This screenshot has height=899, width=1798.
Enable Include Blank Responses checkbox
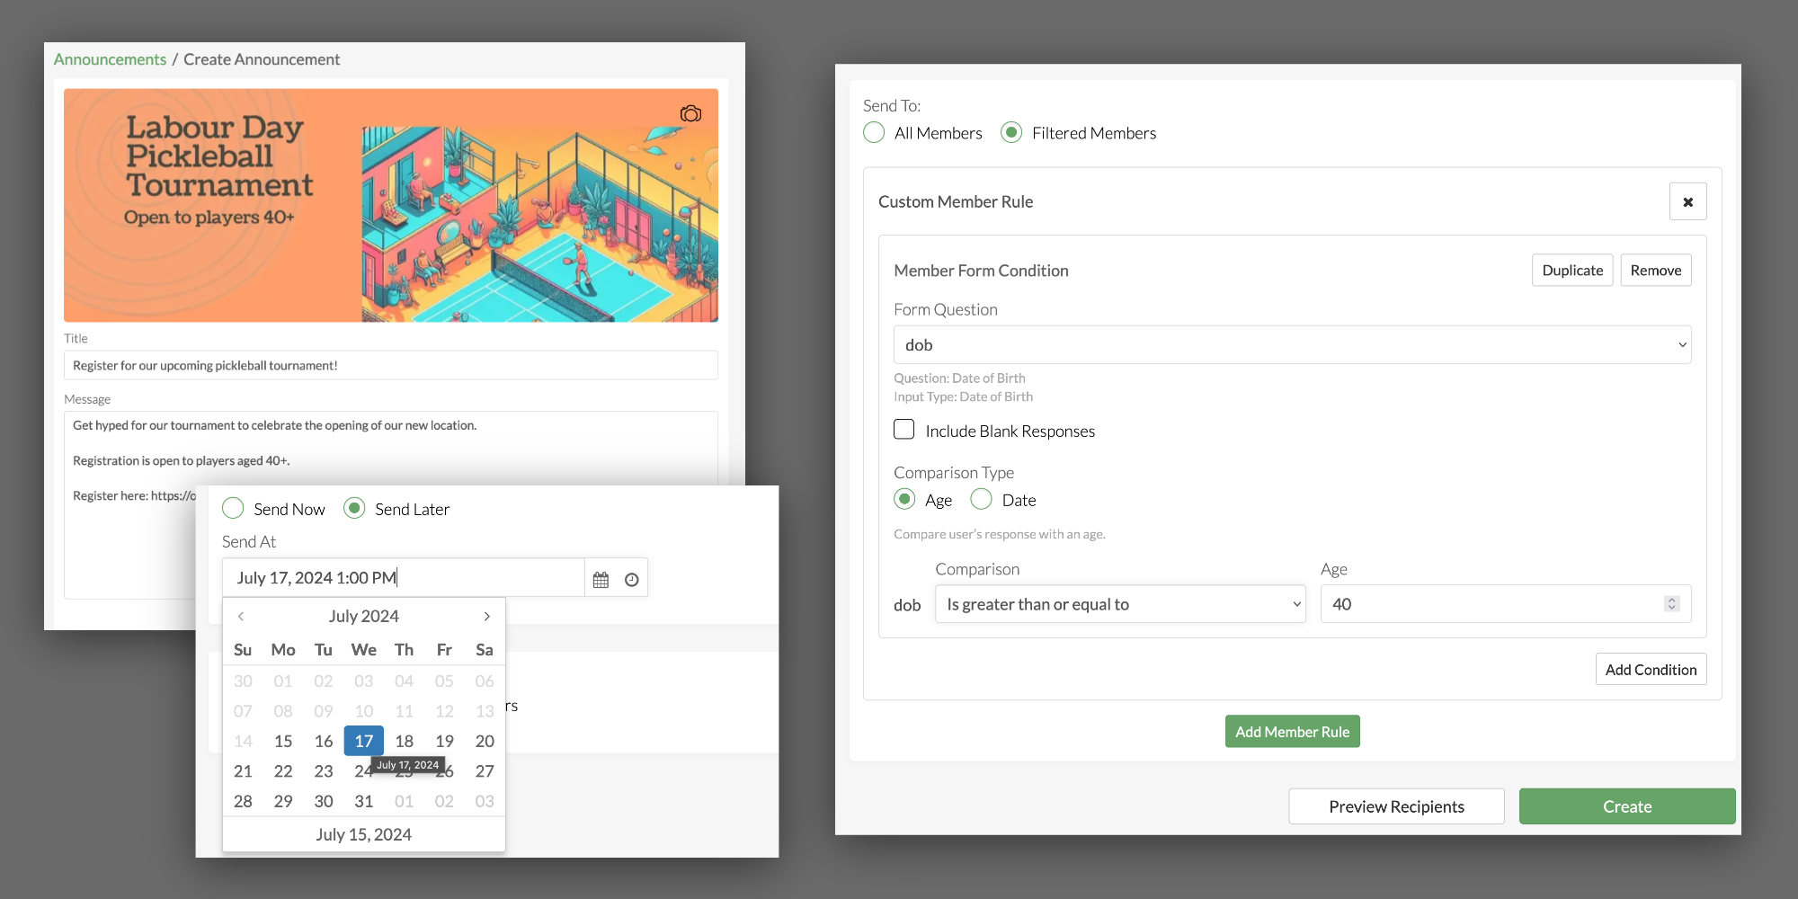coord(904,430)
